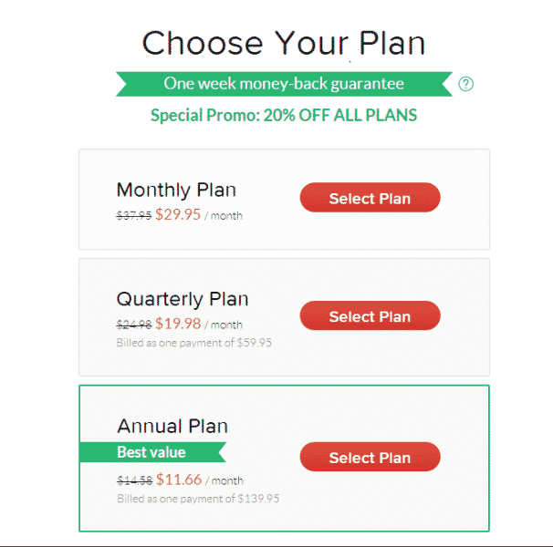Click the Best value ribbon
553x547 pixels.
pyautogui.click(x=151, y=452)
